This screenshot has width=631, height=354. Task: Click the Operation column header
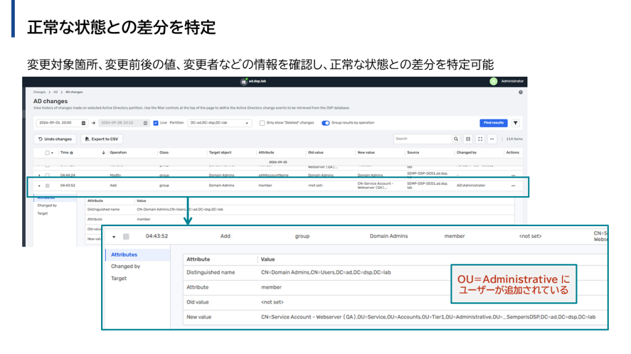click(x=118, y=153)
